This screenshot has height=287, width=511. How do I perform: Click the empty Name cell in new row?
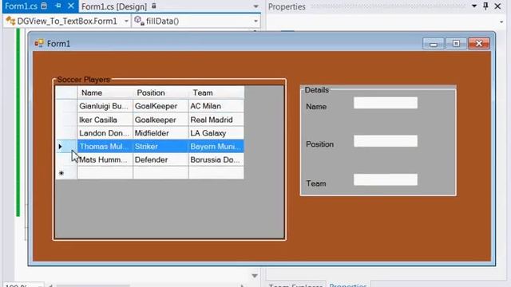coord(105,173)
